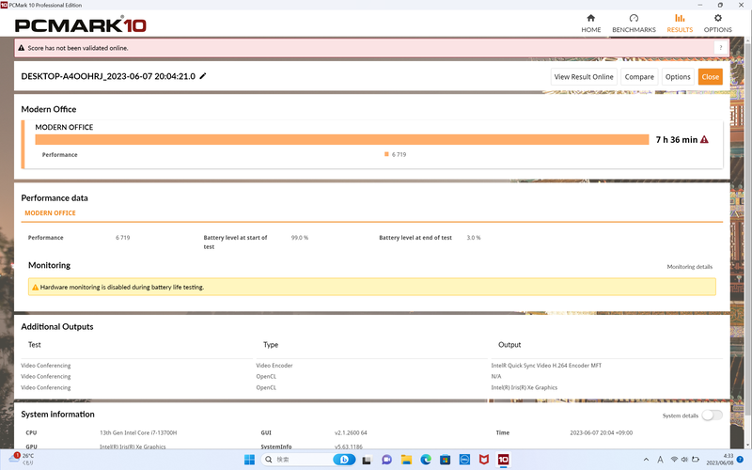Open the Dell app on taskbar
Image resolution: width=752 pixels, height=470 pixels.
464,460
